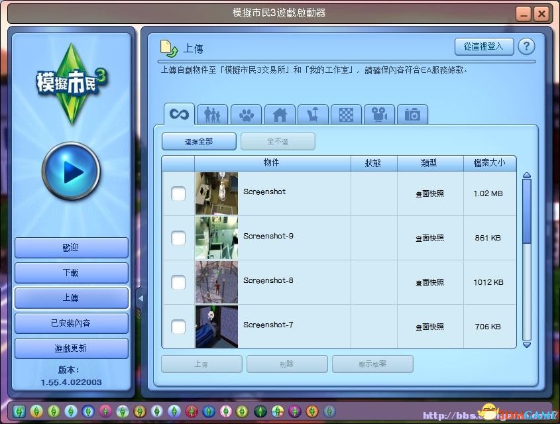
Task: Select the greyed-out last pack icon in bottom bar
Action: [329, 411]
